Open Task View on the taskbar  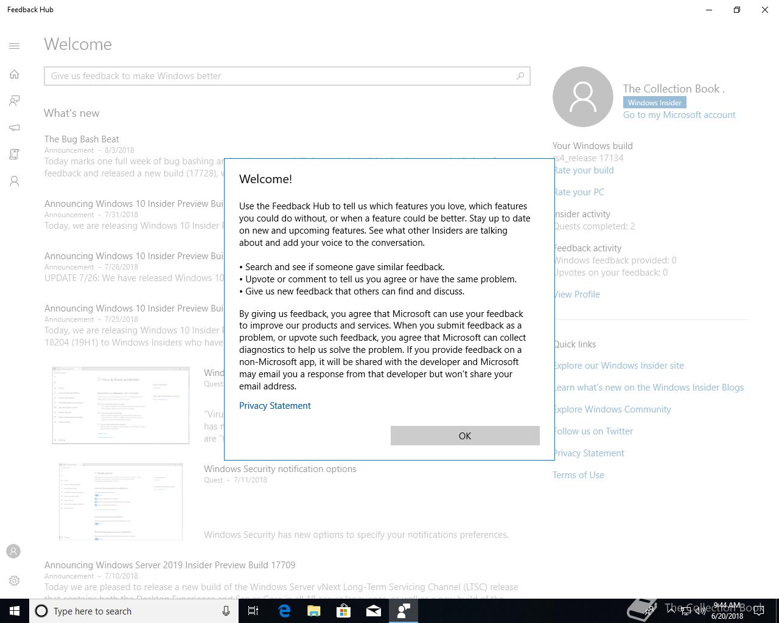(x=253, y=611)
